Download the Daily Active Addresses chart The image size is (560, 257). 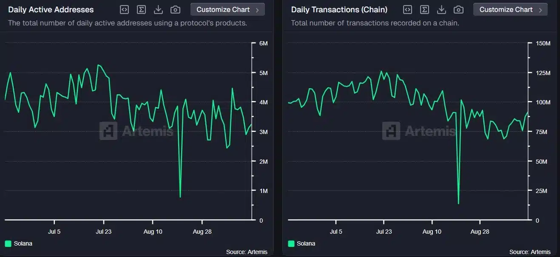(x=158, y=9)
